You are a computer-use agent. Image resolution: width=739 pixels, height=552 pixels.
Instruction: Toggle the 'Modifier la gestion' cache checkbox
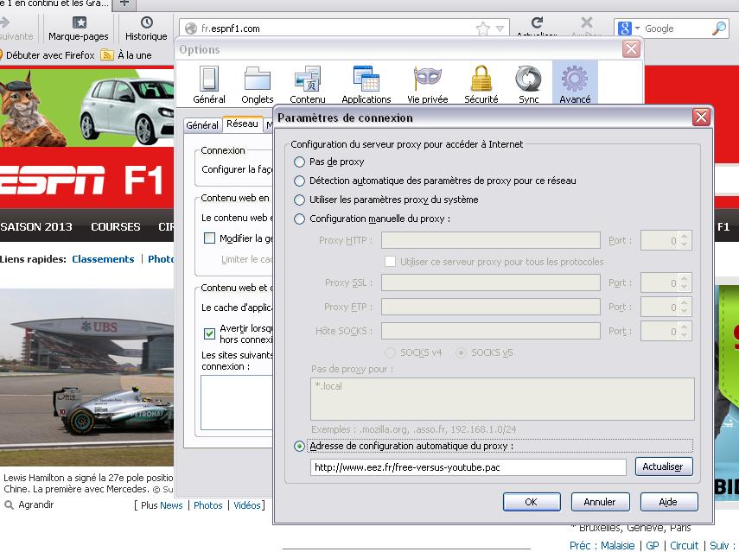[x=209, y=238]
